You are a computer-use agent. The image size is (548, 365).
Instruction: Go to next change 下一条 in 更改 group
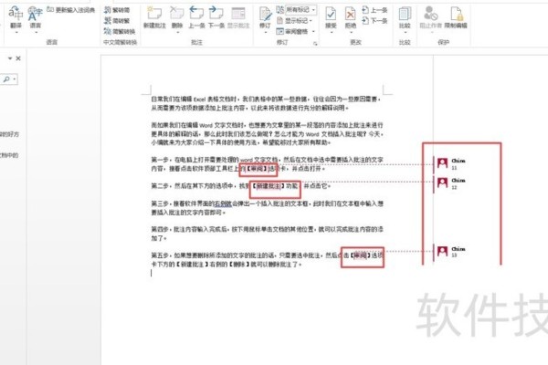(374, 21)
